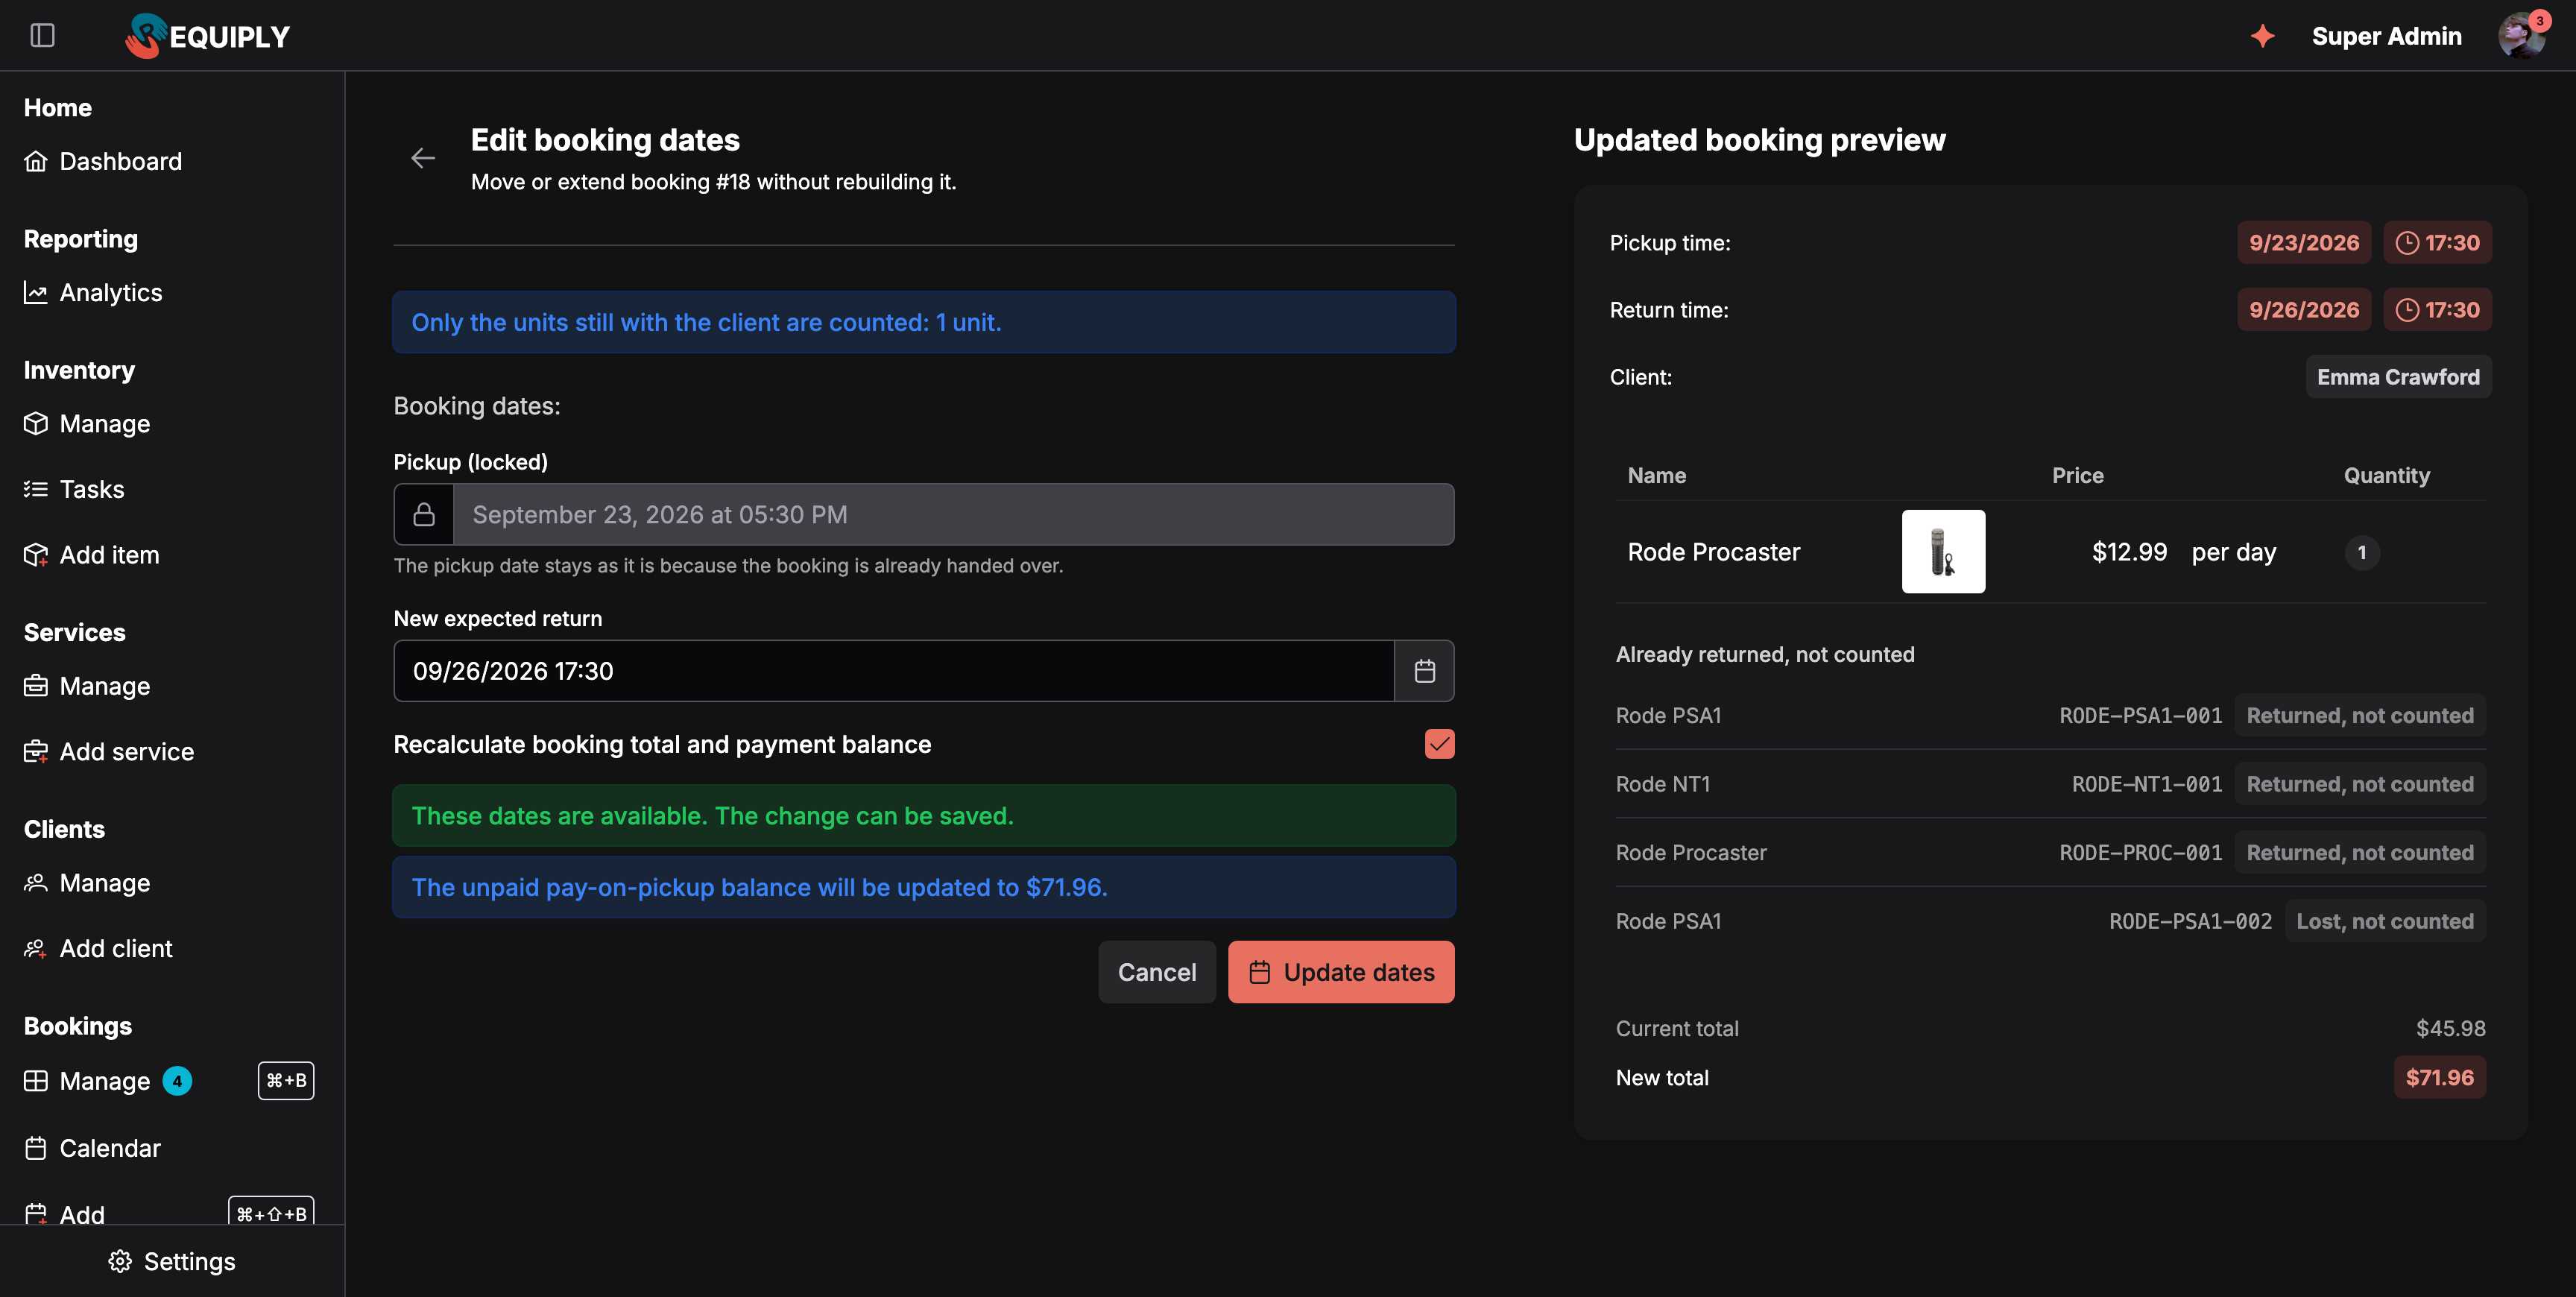Select Add client in sidebar

click(x=98, y=948)
